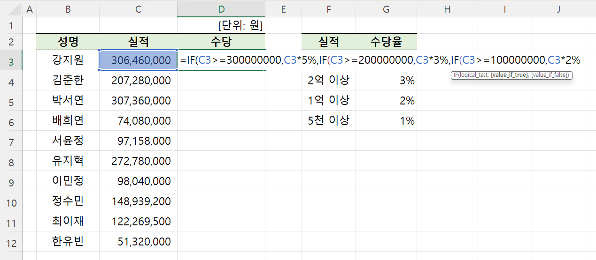Select row header 6
Viewport: 596px width, 260px height.
[11, 121]
